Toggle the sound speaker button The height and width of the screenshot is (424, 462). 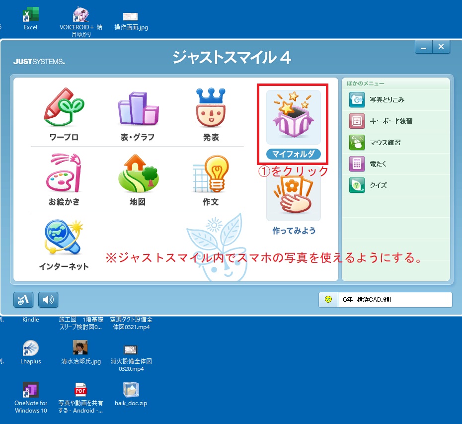click(48, 300)
